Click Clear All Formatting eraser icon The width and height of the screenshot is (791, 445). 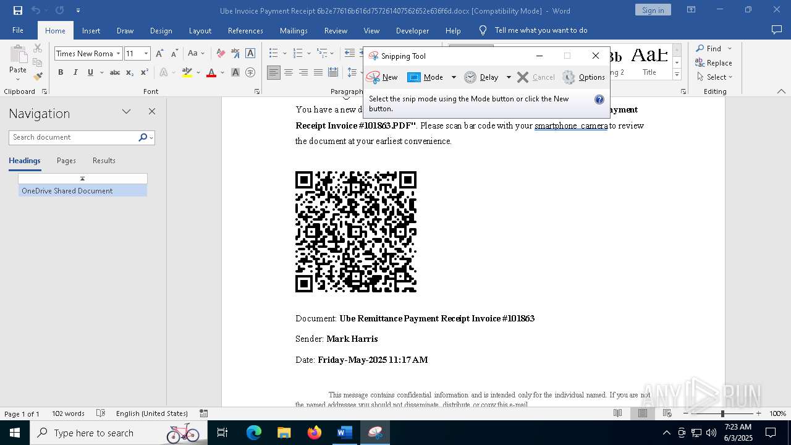[221, 54]
